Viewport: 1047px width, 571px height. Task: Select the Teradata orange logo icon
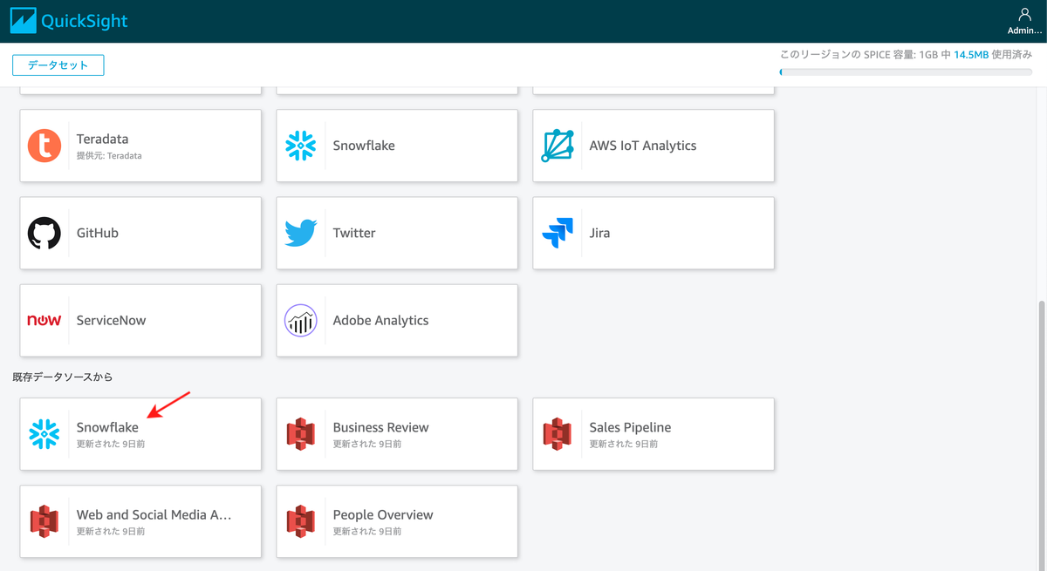[44, 146]
